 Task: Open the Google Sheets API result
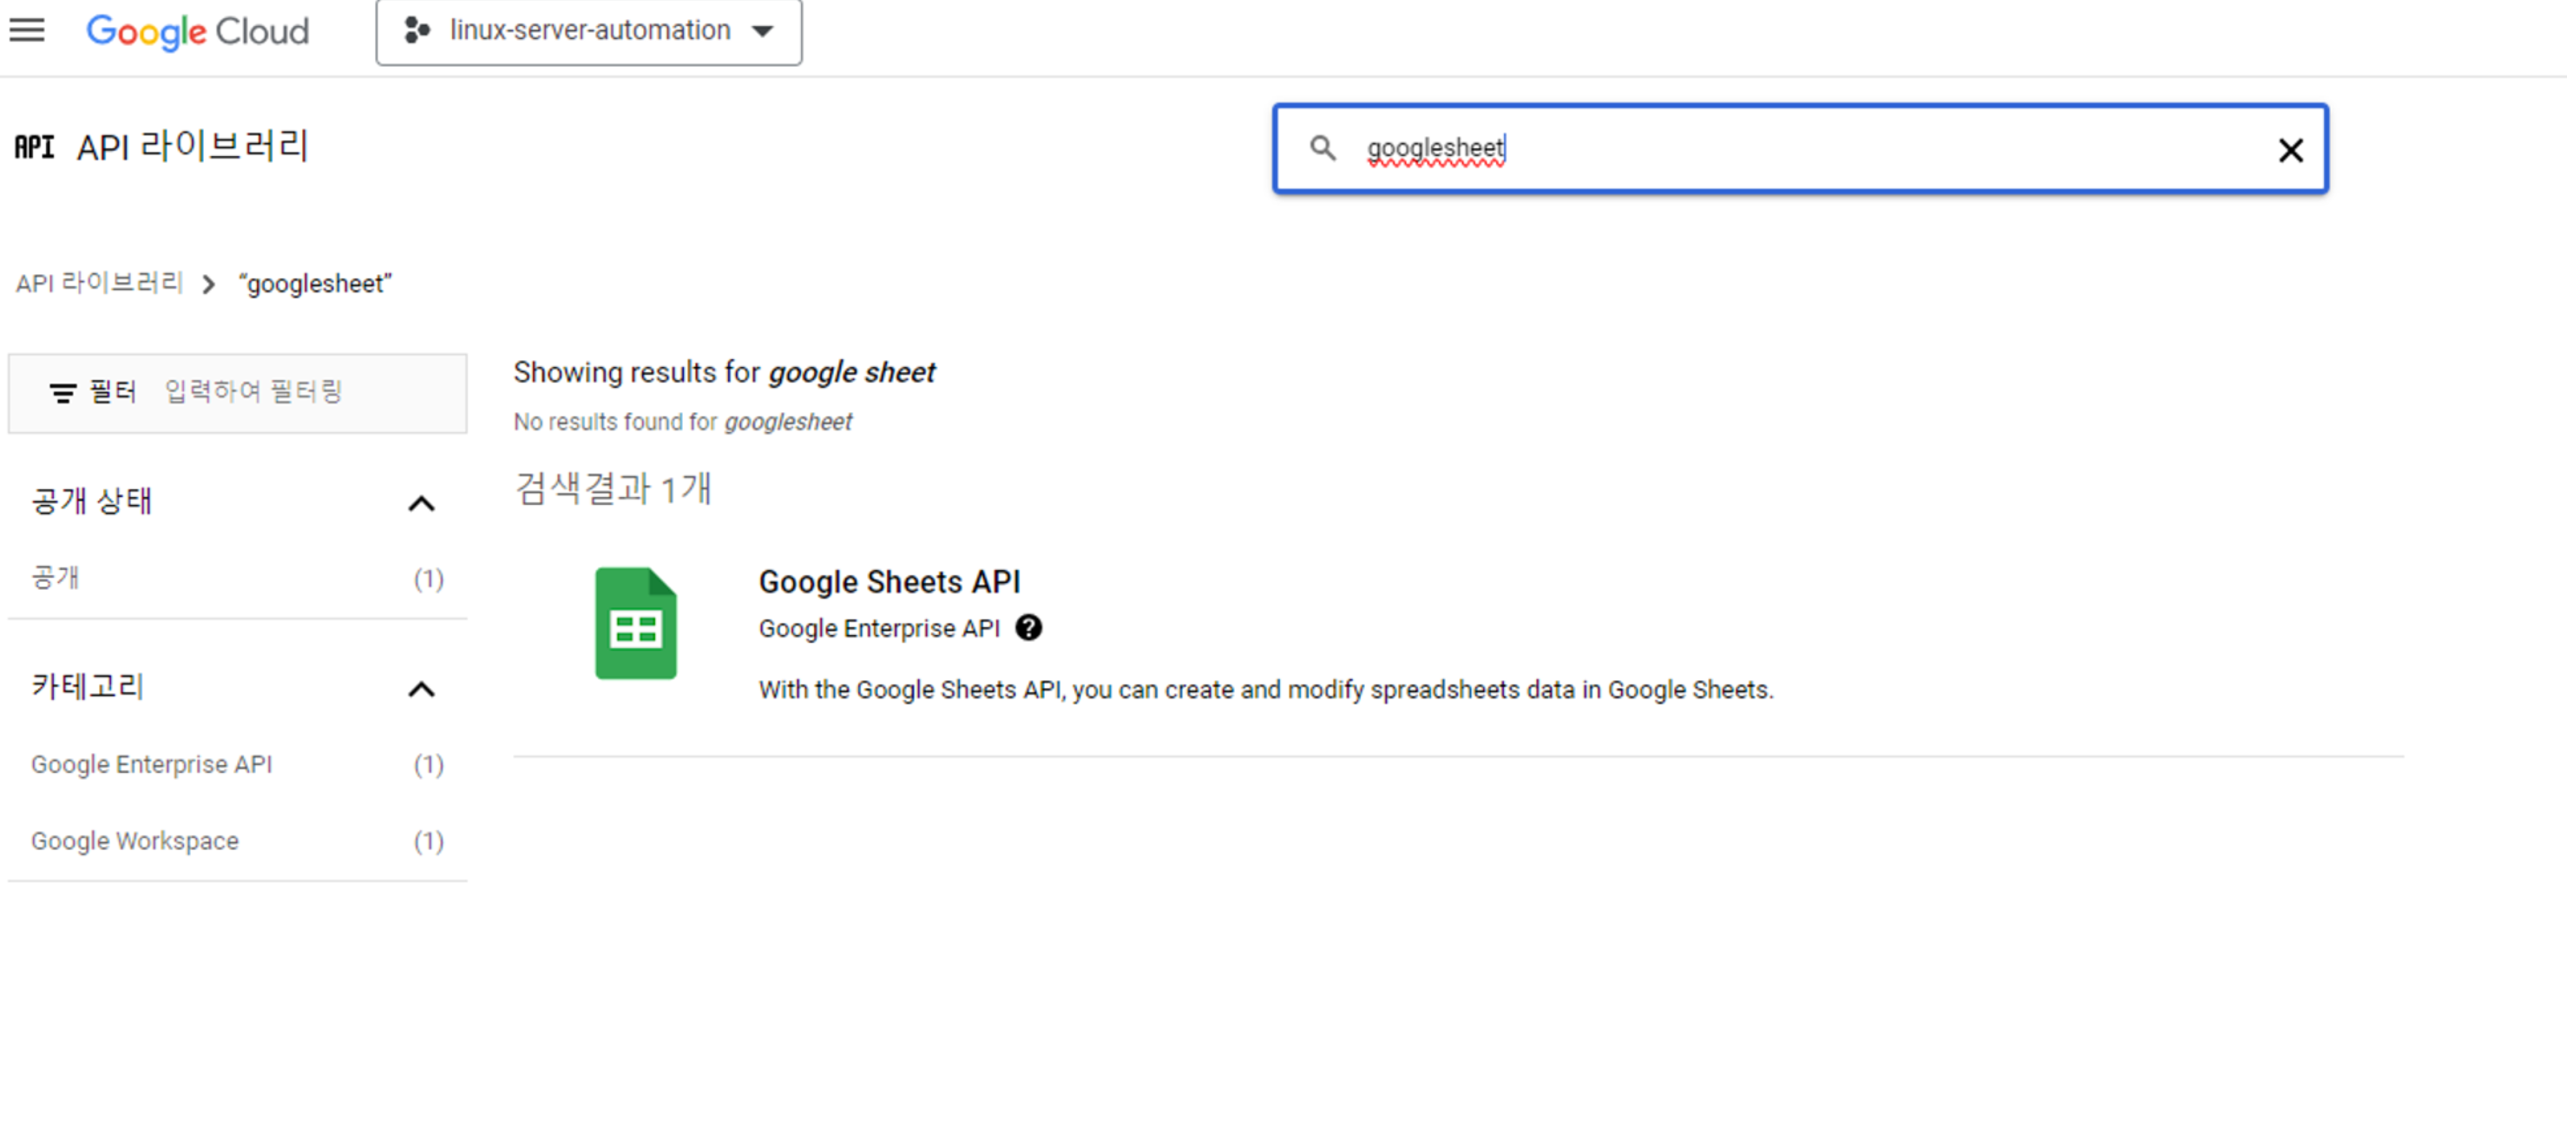[889, 581]
